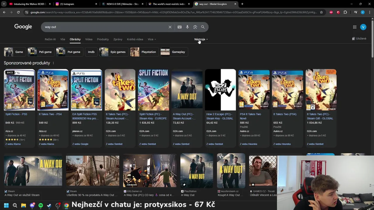The width and height of the screenshot is (374, 210).
Task: Switch to the Instagram browser tab
Action: pyautogui.click(x=77, y=4)
